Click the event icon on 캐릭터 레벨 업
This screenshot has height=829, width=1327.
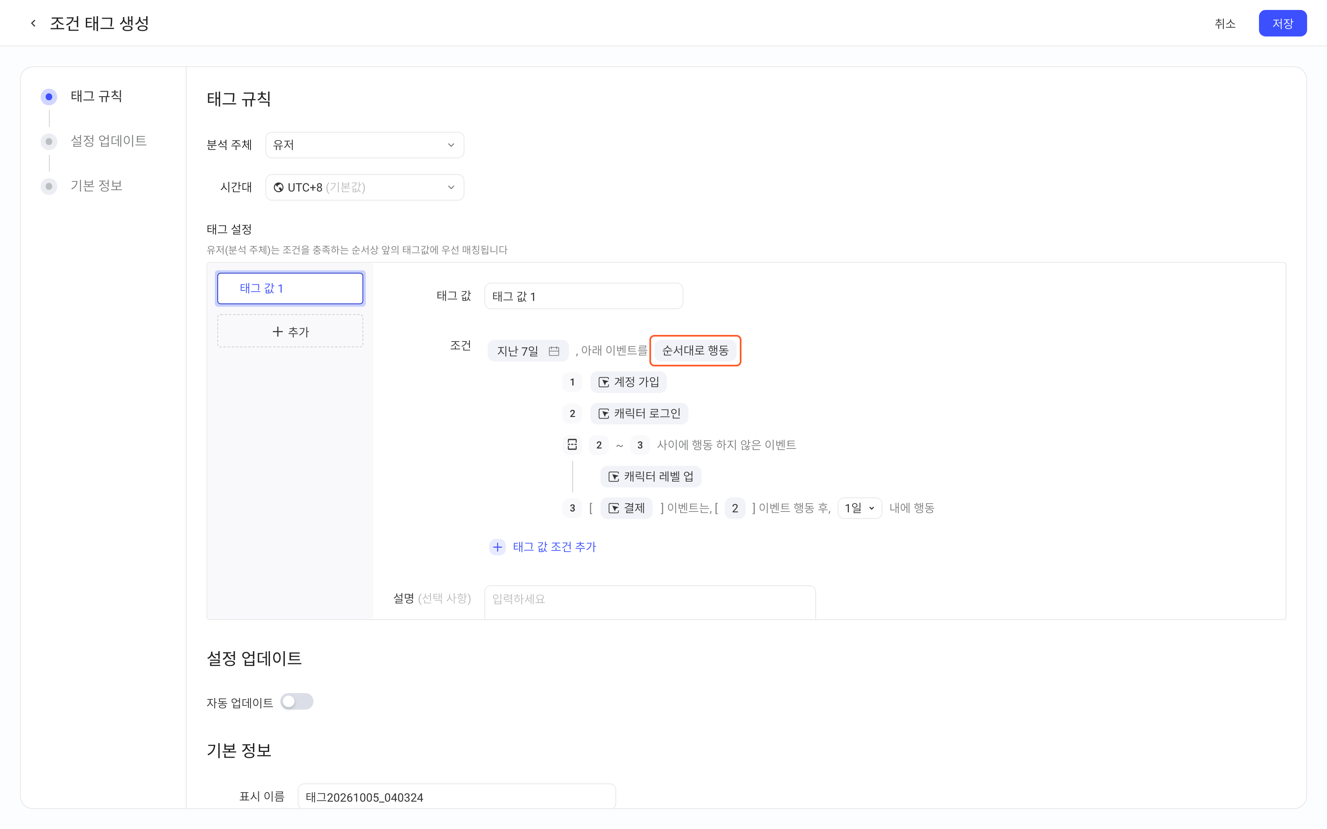pyautogui.click(x=614, y=476)
